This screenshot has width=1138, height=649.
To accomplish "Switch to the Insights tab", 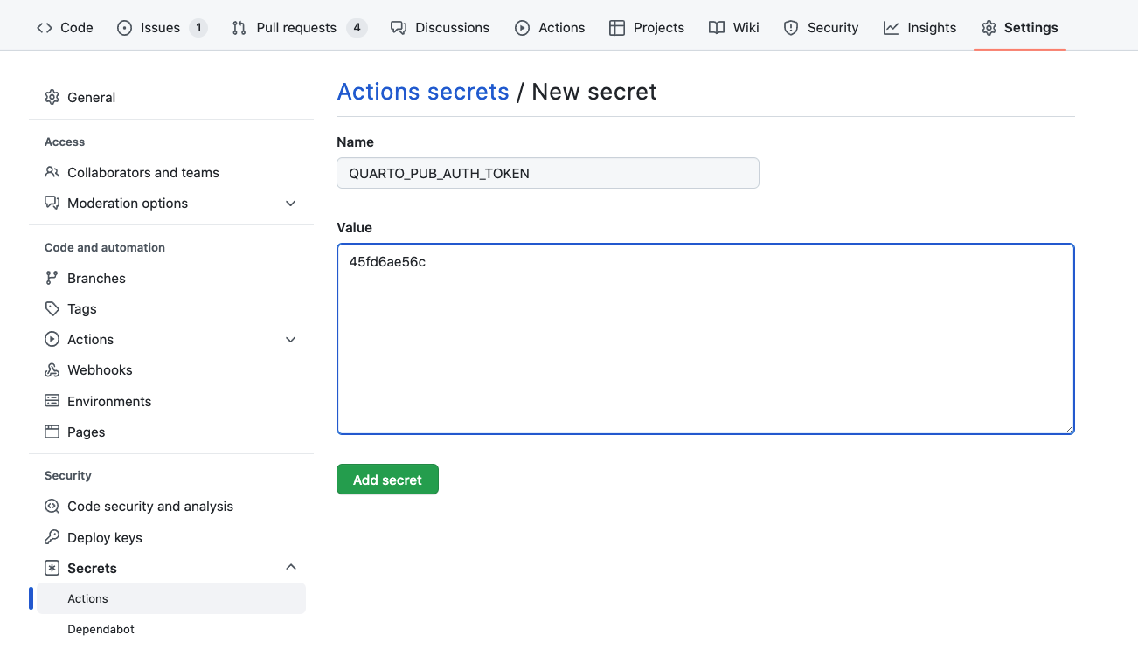I will [x=920, y=28].
